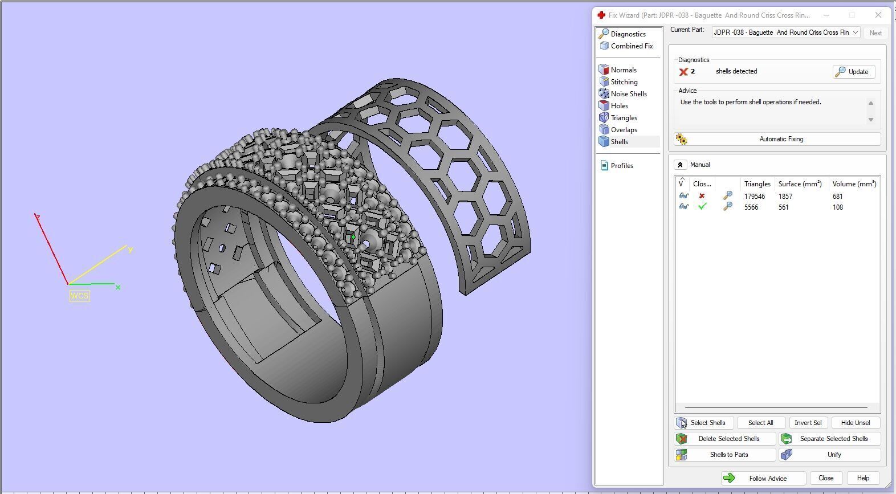Click Shells to Parts
Viewport: 896px width, 494px height.
pyautogui.click(x=725, y=455)
